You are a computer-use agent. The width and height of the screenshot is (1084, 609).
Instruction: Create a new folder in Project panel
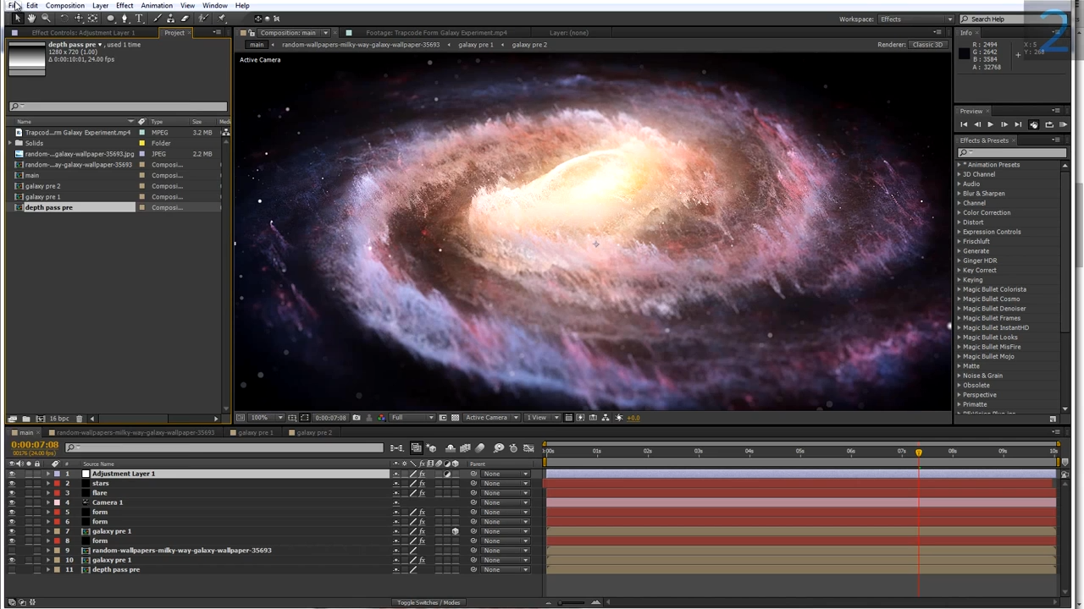[26, 419]
